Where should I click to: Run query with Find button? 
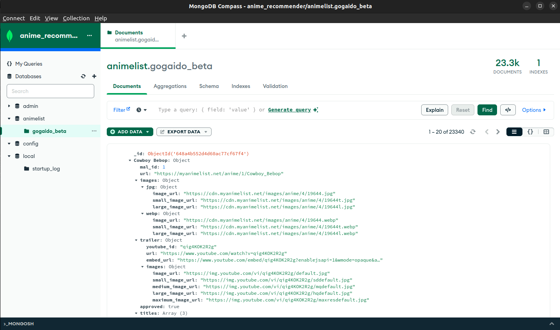tap(487, 110)
